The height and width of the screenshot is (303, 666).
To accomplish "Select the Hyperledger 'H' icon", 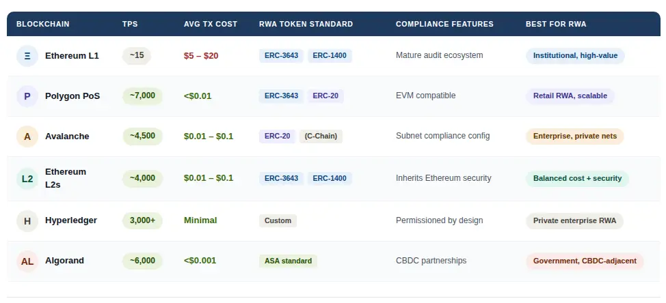I will pyautogui.click(x=27, y=221).
